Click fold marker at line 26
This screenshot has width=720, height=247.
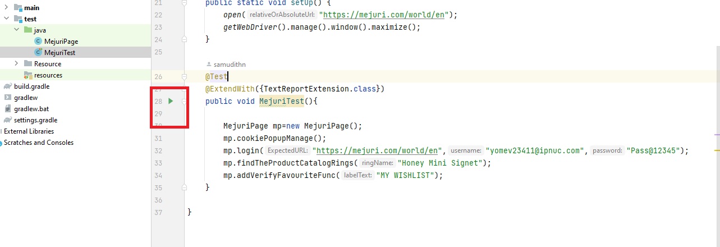tap(184, 76)
